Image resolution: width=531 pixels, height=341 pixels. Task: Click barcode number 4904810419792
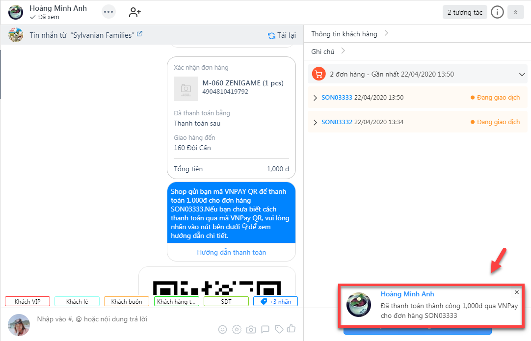tap(225, 91)
